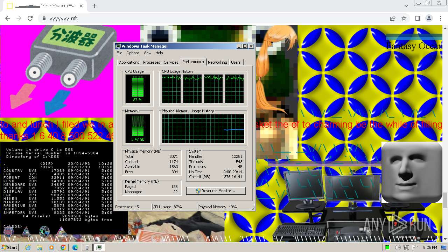The image size is (448, 252).
Task: Click the Kernel Memory Paged value 128
Action: [175, 187]
